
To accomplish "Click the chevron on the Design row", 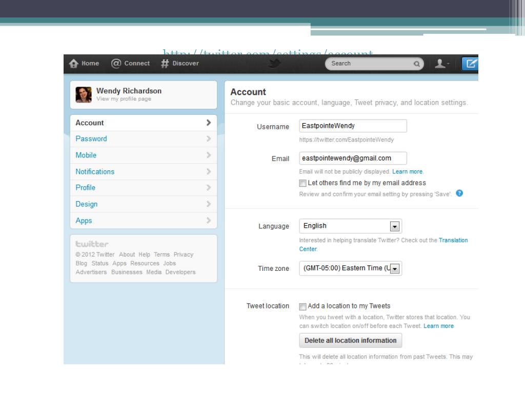I will [x=209, y=204].
